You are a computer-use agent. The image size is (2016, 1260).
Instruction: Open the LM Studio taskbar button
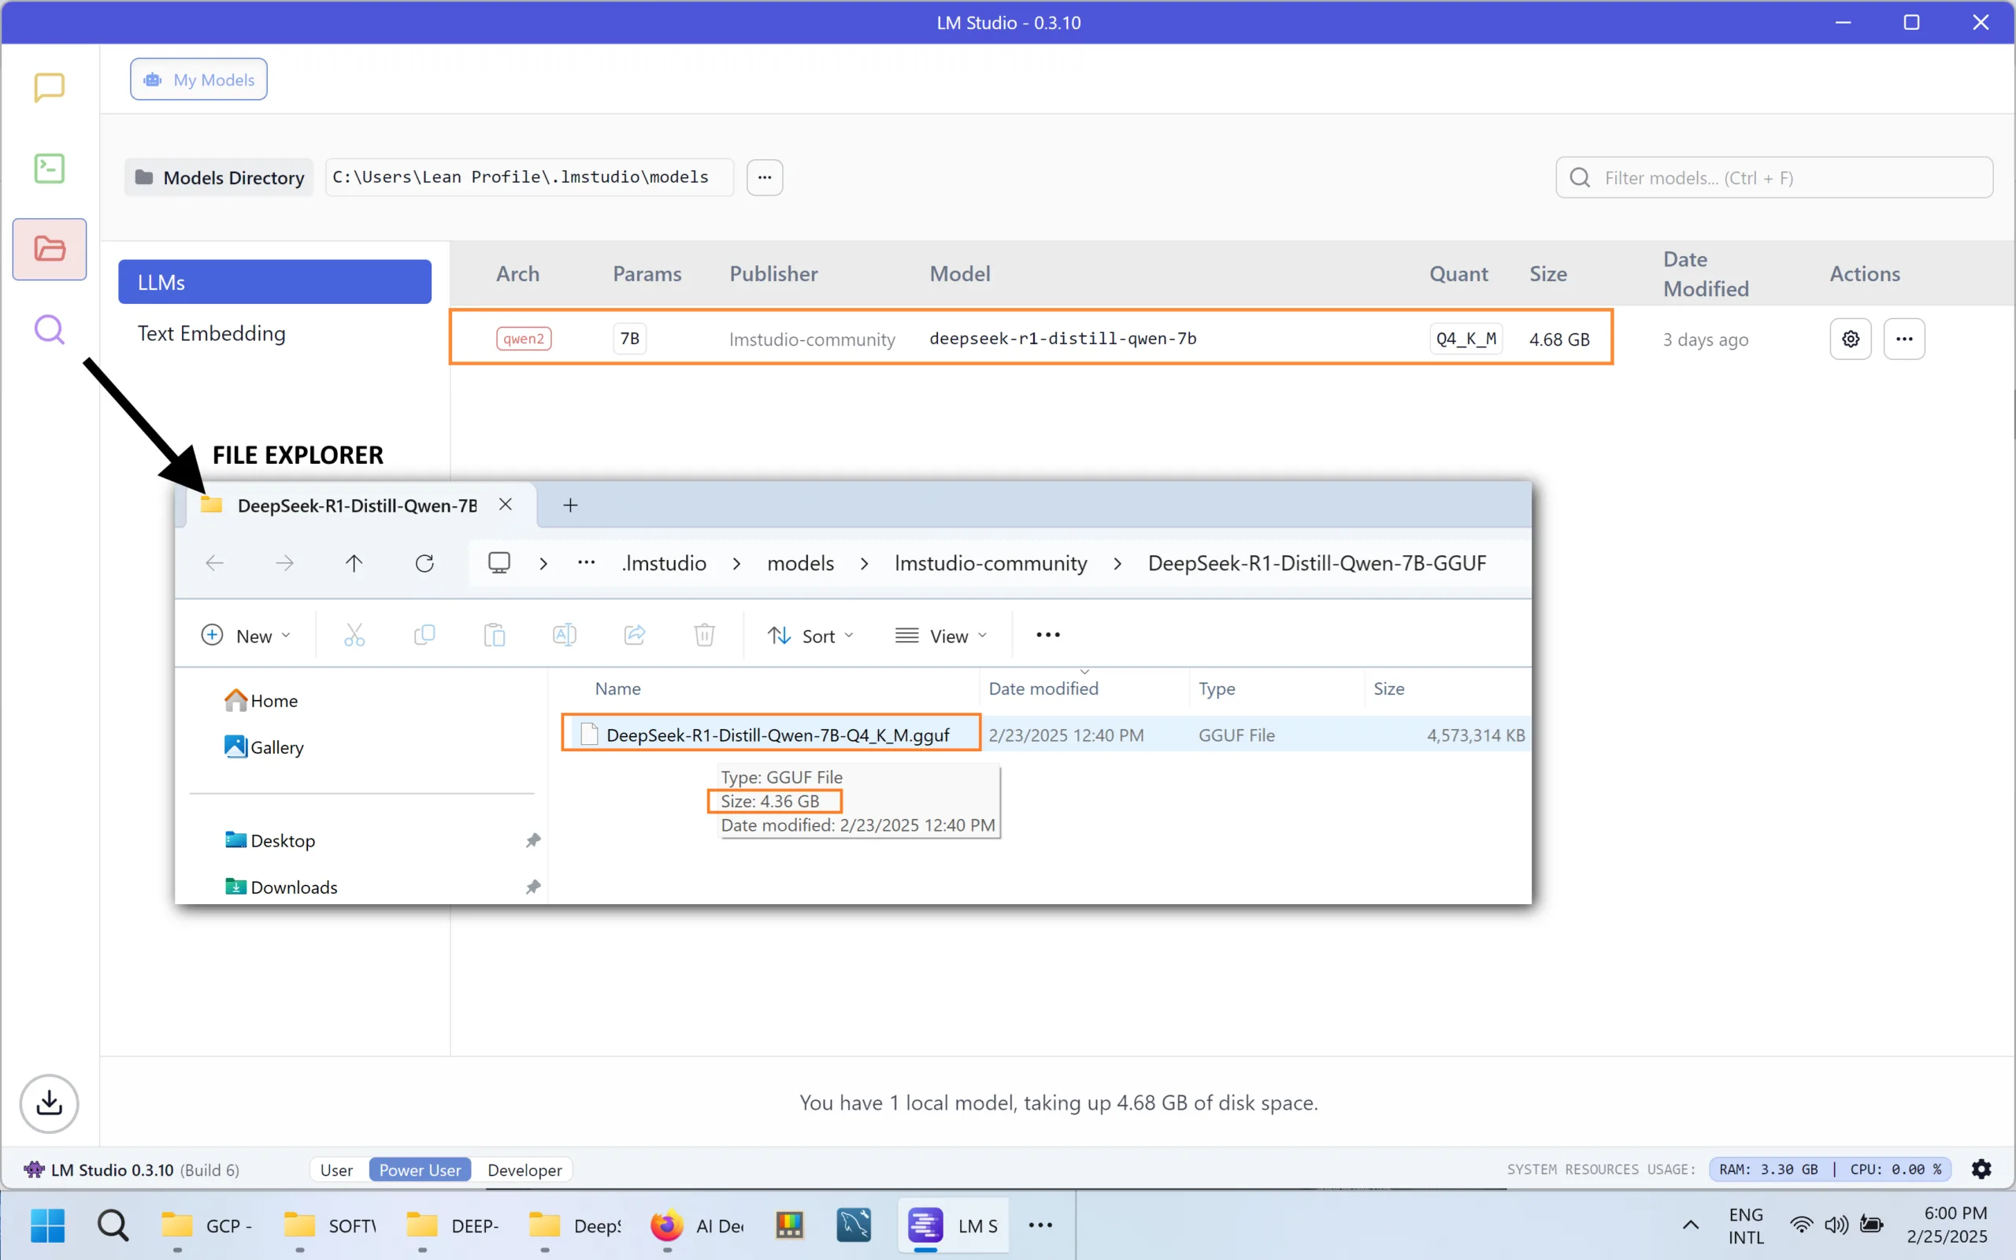click(x=953, y=1225)
